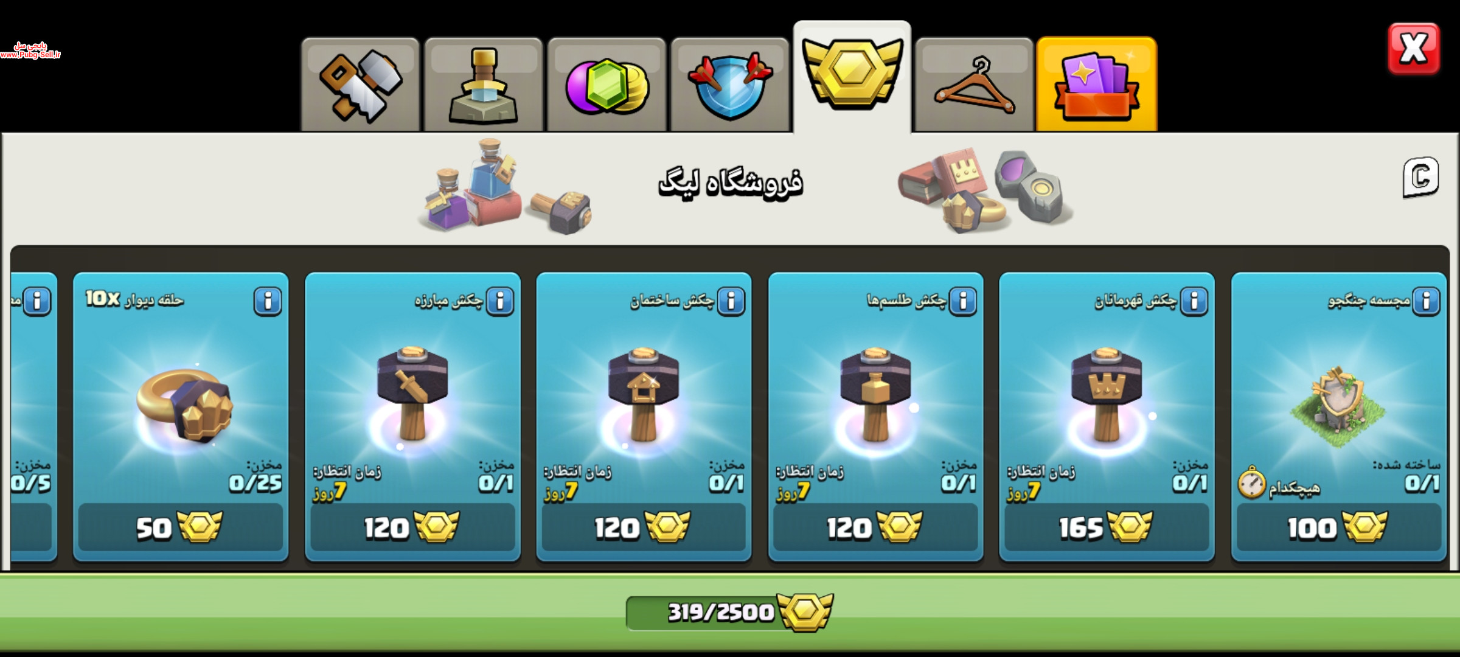This screenshot has height=657, width=1460.
Task: Buy the 10x wall rings for 50 medals
Action: (x=181, y=527)
